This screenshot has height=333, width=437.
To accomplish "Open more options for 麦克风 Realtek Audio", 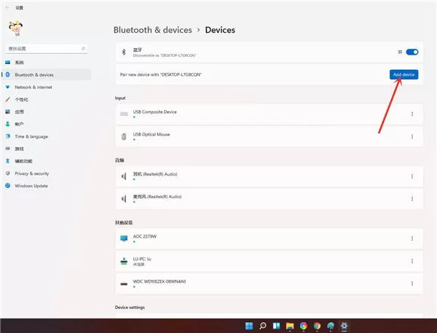I will tap(412, 199).
